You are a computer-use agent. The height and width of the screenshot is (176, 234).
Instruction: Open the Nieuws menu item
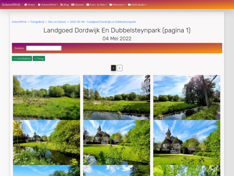point(78,5)
